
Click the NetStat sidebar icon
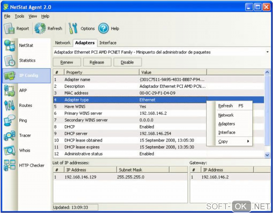click(10, 45)
